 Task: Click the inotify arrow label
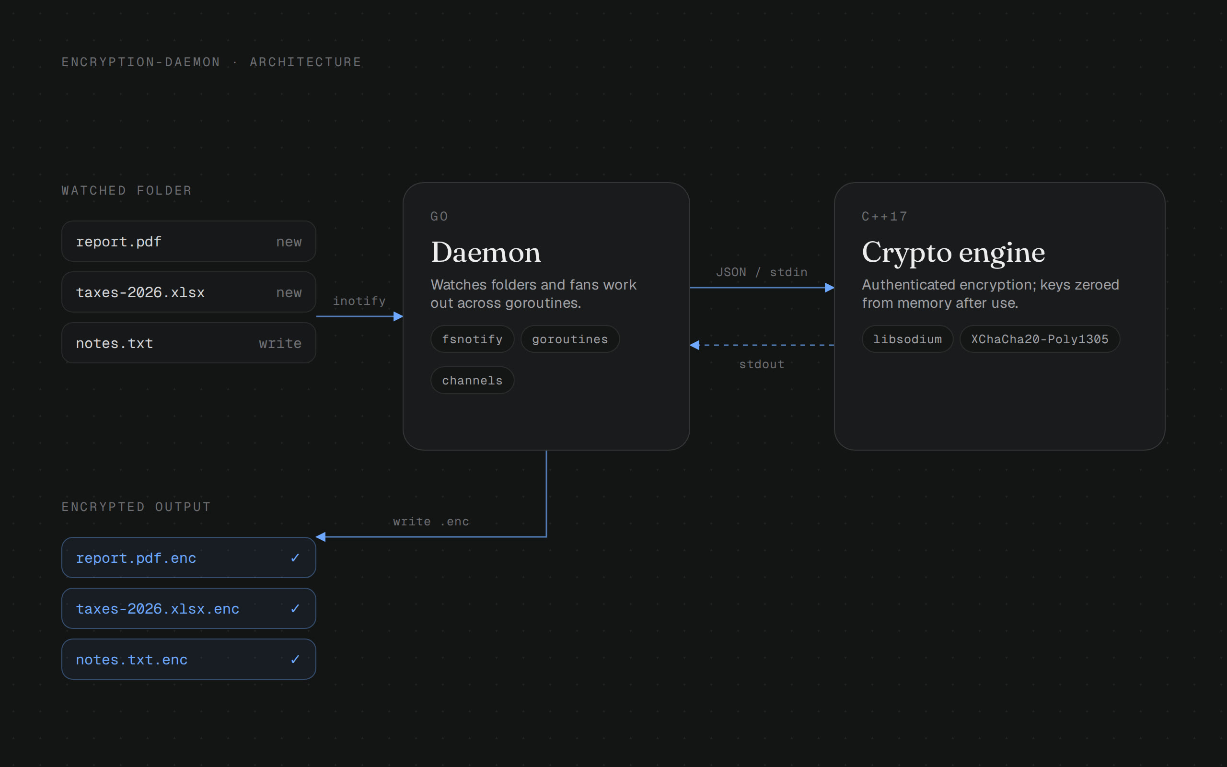359,301
